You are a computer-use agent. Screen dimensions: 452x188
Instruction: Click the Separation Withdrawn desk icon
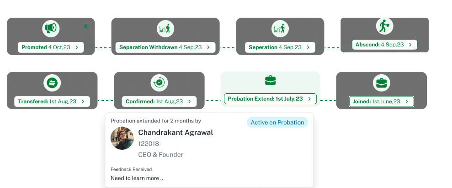[x=165, y=29]
